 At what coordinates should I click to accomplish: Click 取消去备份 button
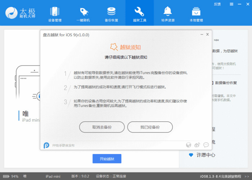102,127
